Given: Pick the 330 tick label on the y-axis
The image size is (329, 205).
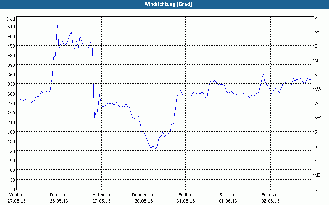Looking at the screenshot, I should (12, 84).
